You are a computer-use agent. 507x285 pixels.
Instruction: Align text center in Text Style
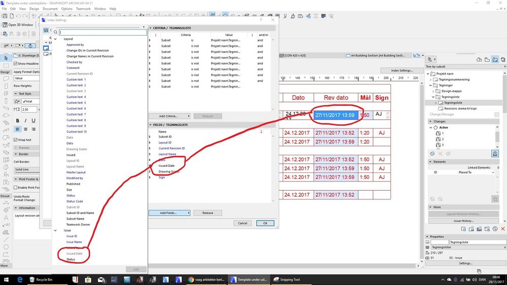tap(25, 129)
